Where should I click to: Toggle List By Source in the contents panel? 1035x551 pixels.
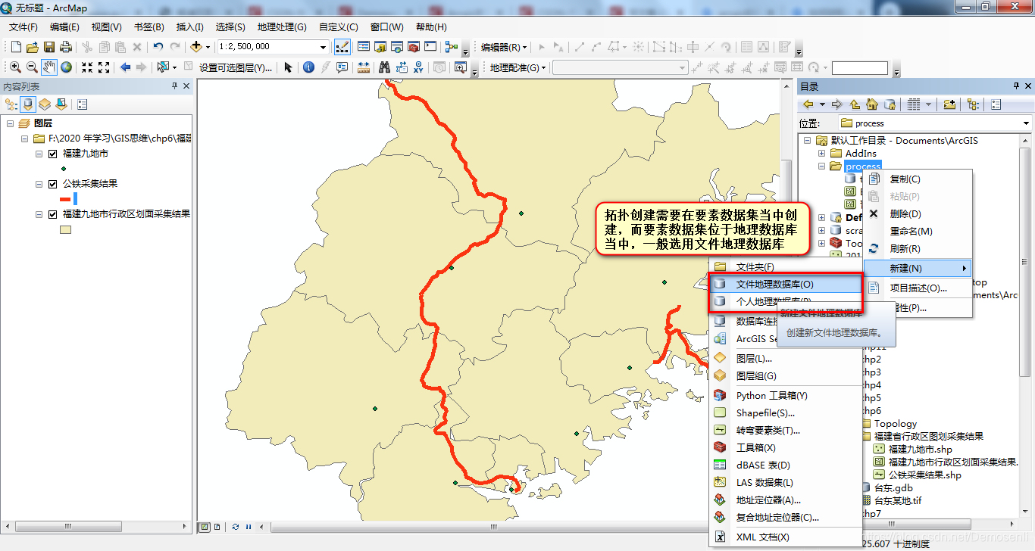28,104
